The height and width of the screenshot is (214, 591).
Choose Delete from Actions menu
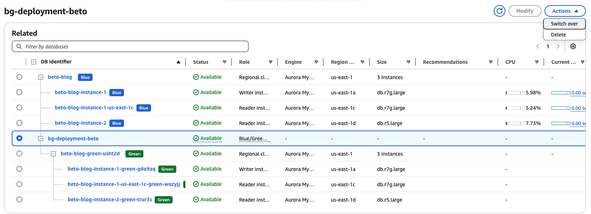[x=558, y=35]
